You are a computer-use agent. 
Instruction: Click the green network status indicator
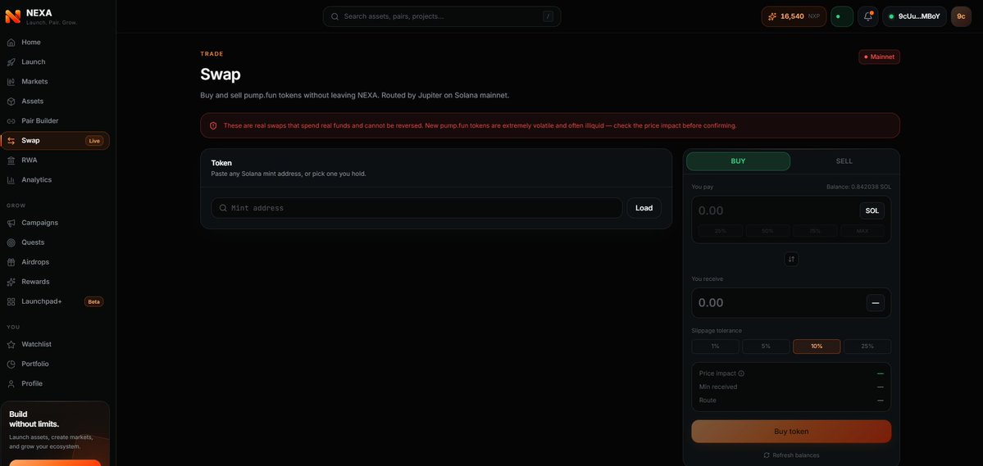(842, 16)
